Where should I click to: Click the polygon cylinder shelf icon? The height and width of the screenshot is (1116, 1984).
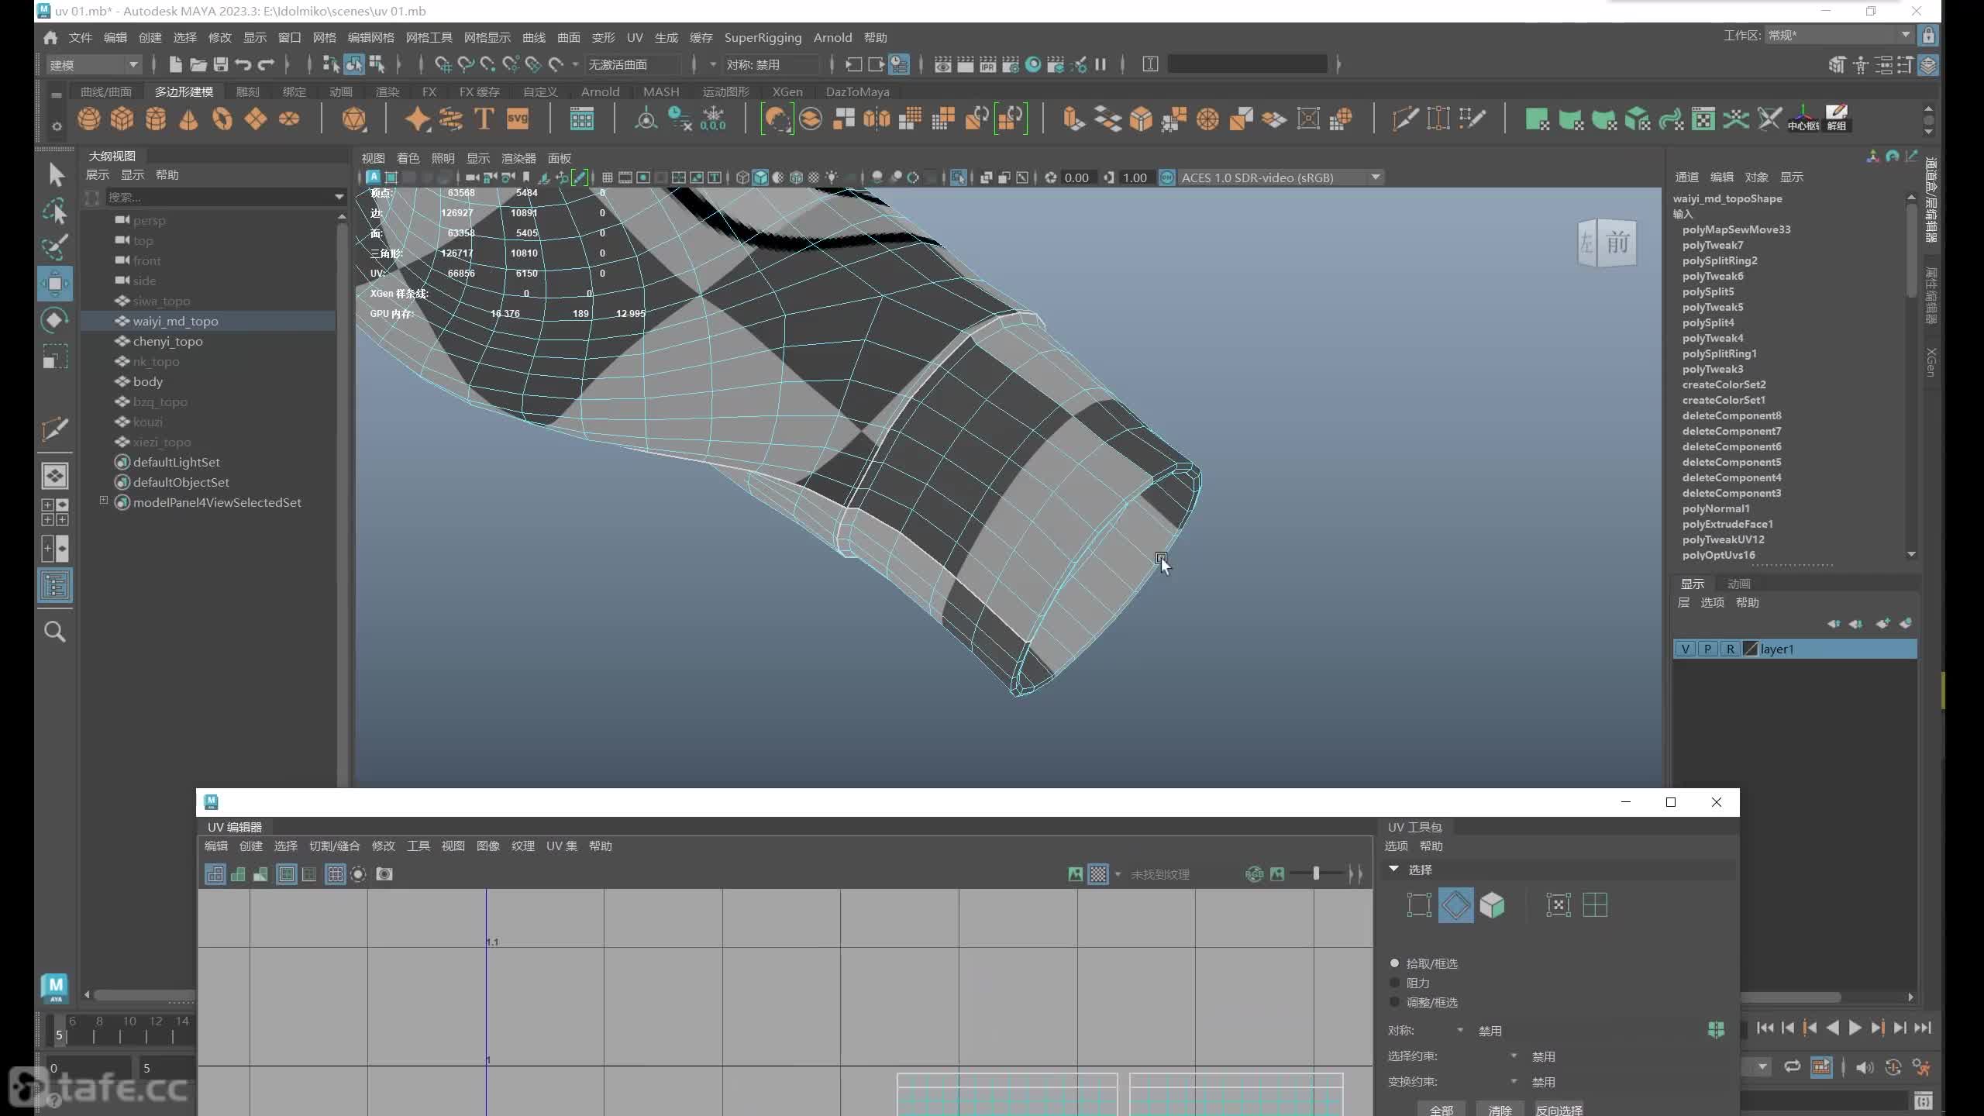(156, 119)
